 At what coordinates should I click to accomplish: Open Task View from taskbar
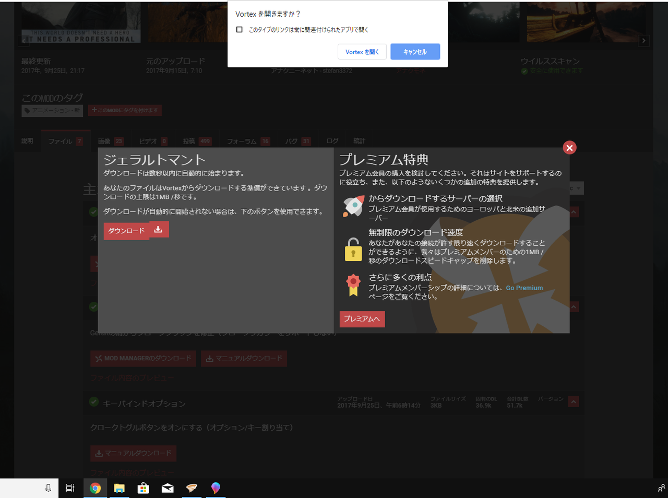[x=70, y=488]
